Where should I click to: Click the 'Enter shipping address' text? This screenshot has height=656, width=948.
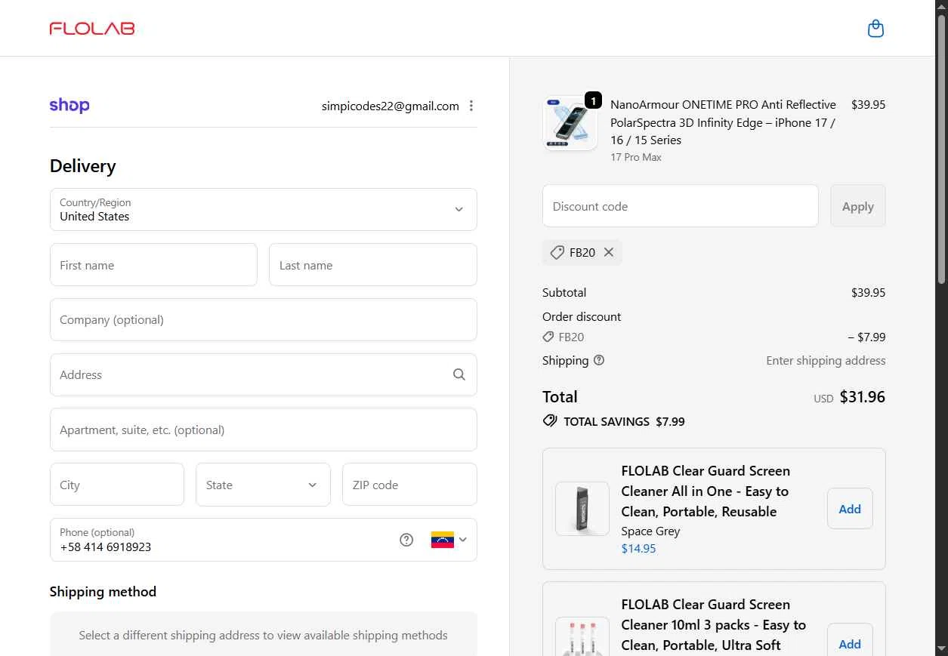[x=826, y=361]
